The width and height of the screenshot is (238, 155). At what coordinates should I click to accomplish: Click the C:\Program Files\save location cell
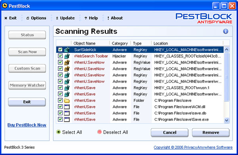coord(173,101)
